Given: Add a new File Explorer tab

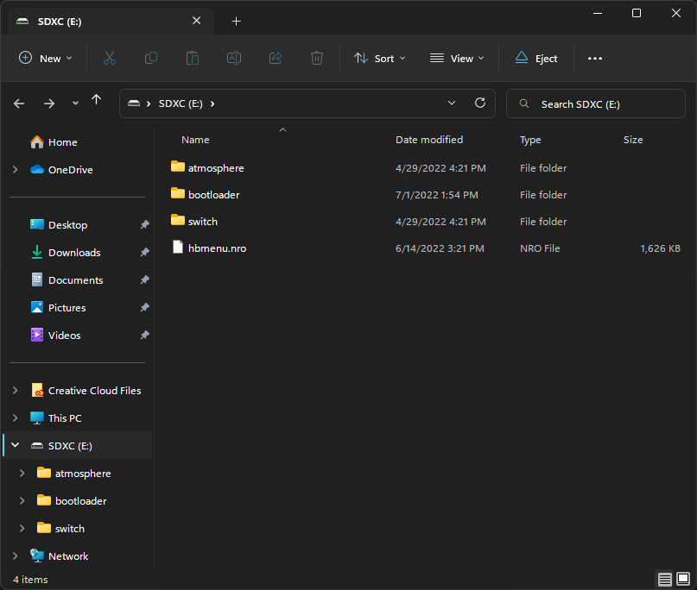Looking at the screenshot, I should 236,22.
